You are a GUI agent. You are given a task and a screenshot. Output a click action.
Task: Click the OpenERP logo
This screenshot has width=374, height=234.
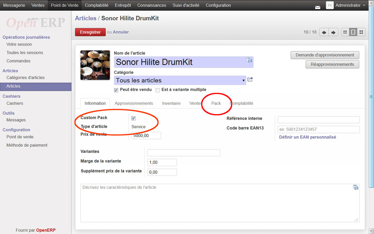pyautogui.click(x=36, y=23)
